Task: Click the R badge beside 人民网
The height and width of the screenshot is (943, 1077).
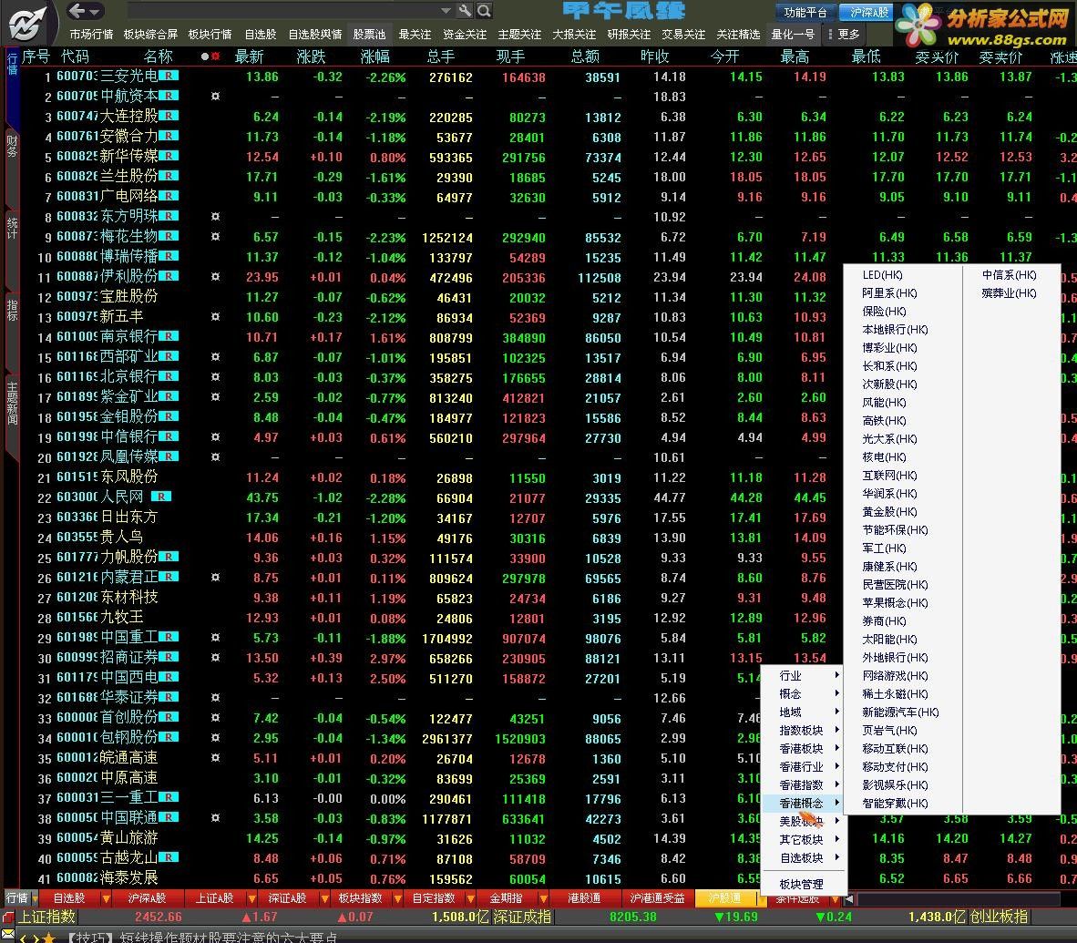Action: coord(161,497)
